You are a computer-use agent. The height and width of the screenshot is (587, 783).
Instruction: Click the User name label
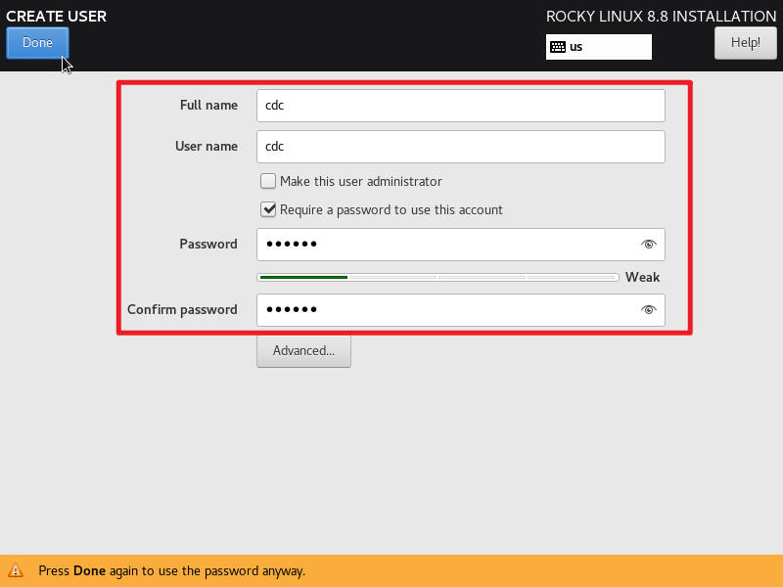[x=207, y=146]
